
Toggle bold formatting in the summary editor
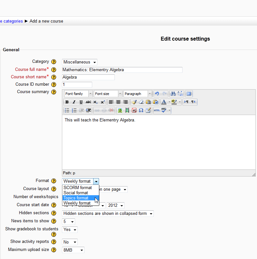[x=67, y=102]
